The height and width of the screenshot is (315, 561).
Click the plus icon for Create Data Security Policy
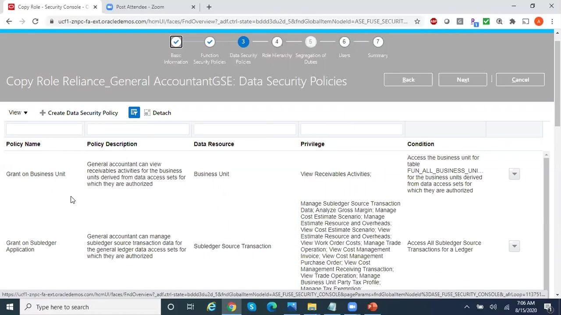[x=43, y=113]
